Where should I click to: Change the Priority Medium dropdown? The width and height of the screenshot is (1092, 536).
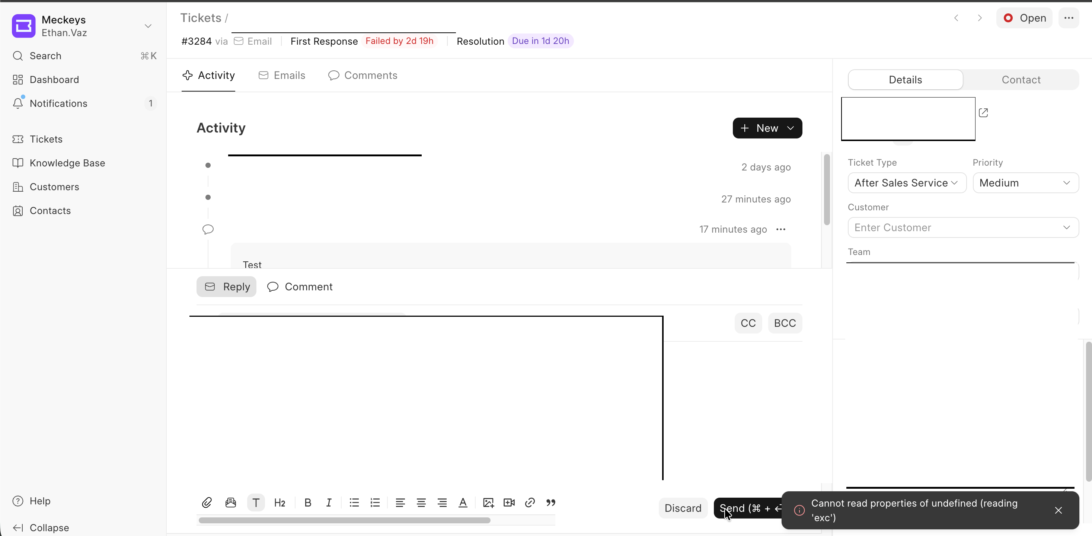tap(1025, 183)
